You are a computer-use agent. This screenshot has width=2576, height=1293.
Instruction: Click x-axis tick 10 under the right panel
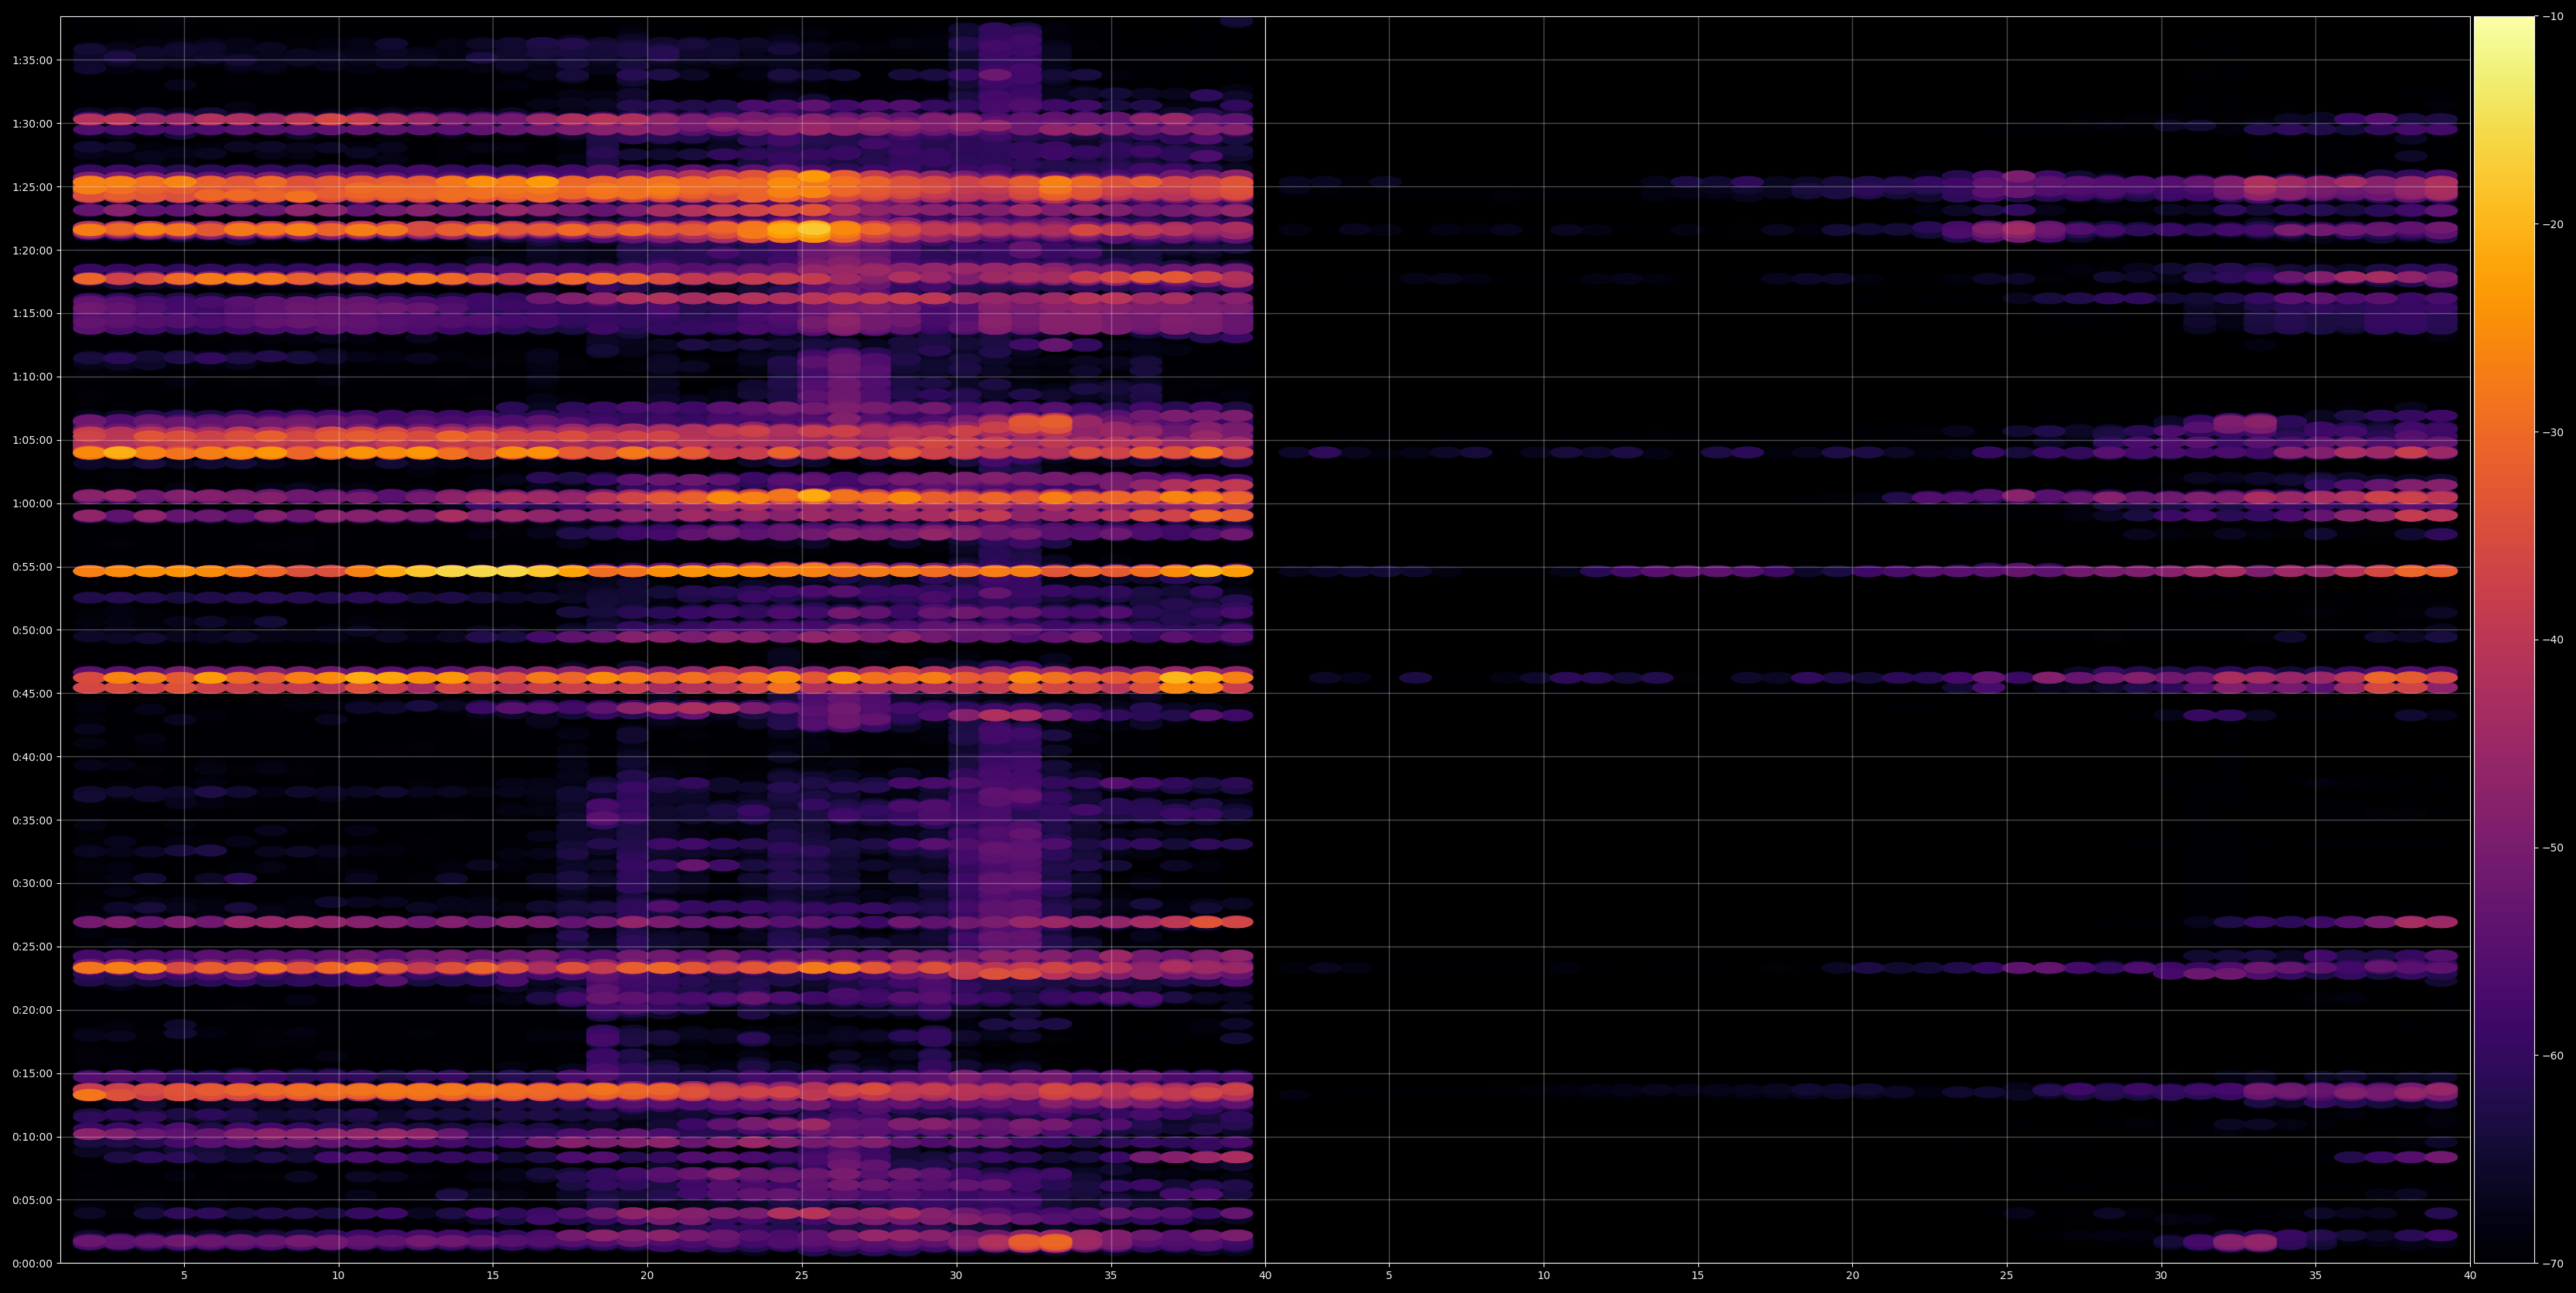(x=1543, y=1276)
